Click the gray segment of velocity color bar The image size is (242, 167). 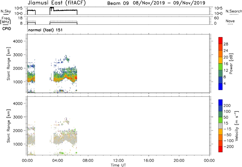(221, 126)
